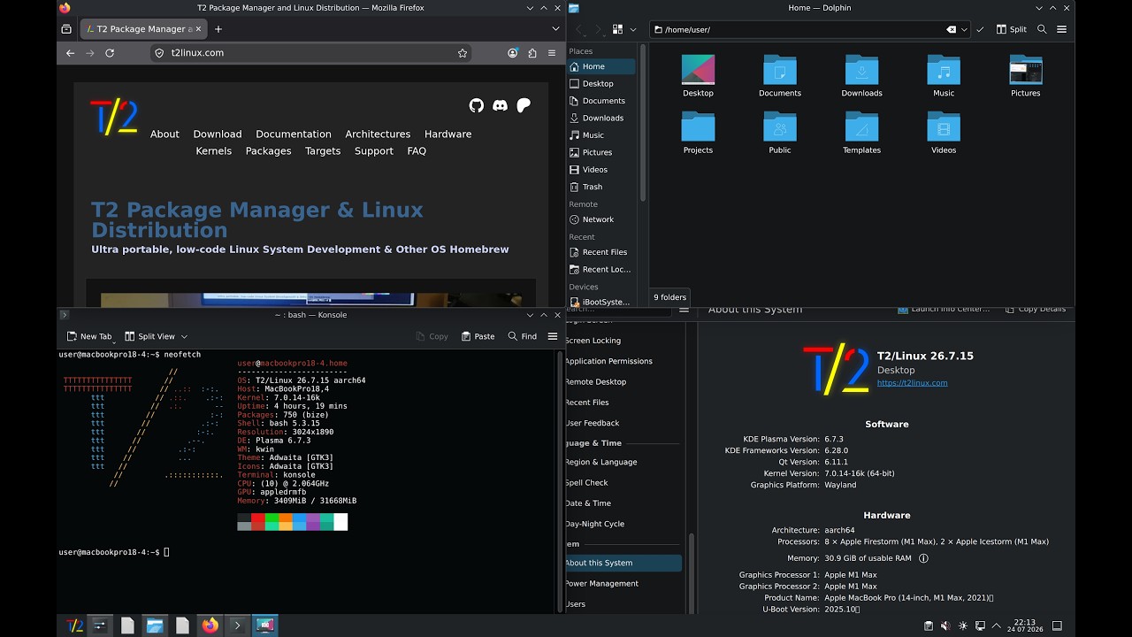Select the T2 Package Manager tab in Firefox
This screenshot has width=1132, height=637.
pos(143,28)
